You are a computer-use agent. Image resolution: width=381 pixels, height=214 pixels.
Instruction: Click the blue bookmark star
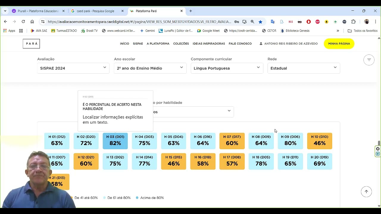click(260, 22)
